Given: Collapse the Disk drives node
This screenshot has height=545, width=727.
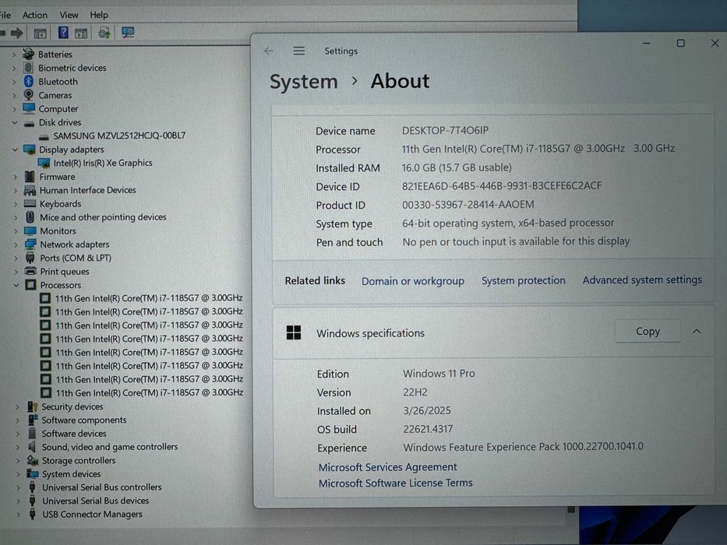Looking at the screenshot, I should coord(15,123).
